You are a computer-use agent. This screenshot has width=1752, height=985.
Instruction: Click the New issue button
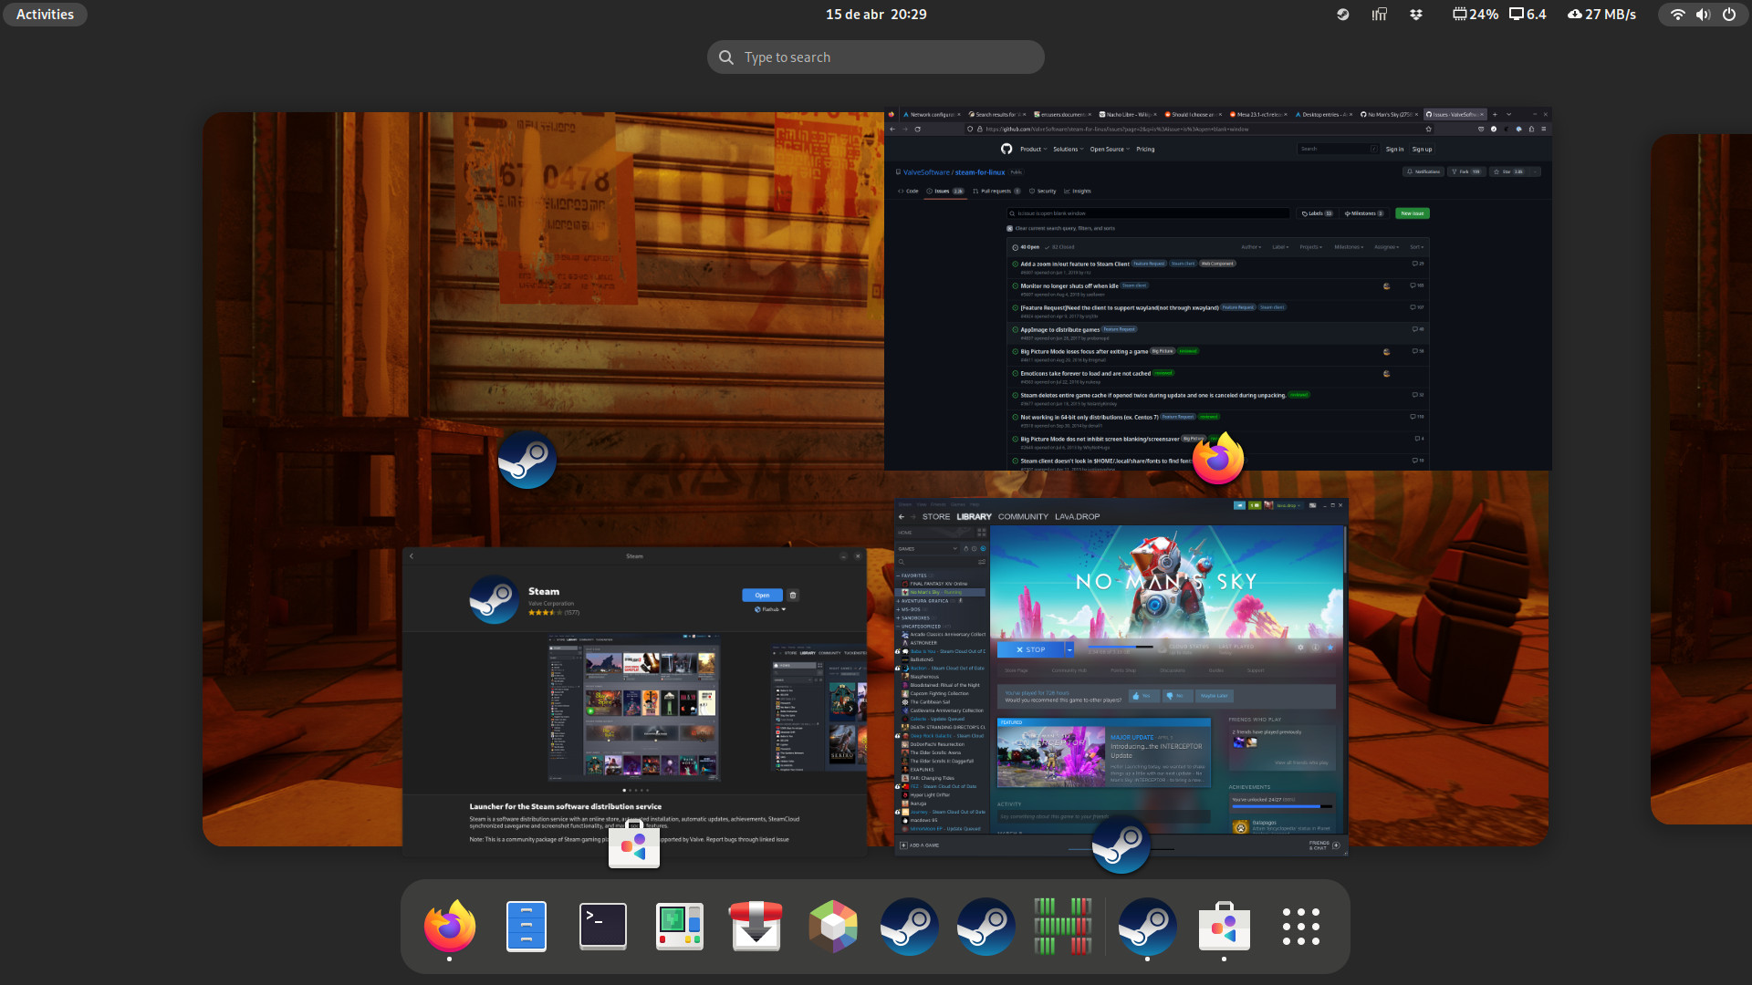tap(1413, 213)
